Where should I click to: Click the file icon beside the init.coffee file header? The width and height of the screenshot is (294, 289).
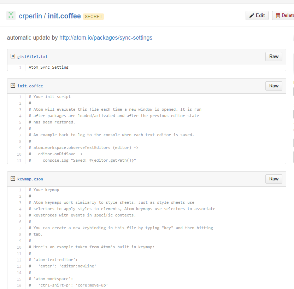pos(13,86)
